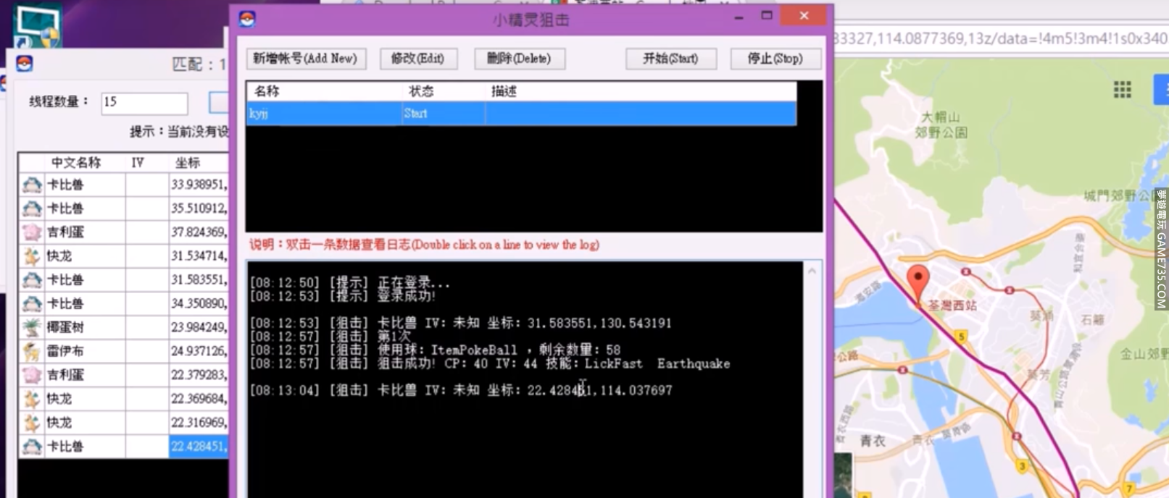Click the Pokeball icon of the left 匹配 window
The height and width of the screenshot is (498, 1169).
coord(25,64)
